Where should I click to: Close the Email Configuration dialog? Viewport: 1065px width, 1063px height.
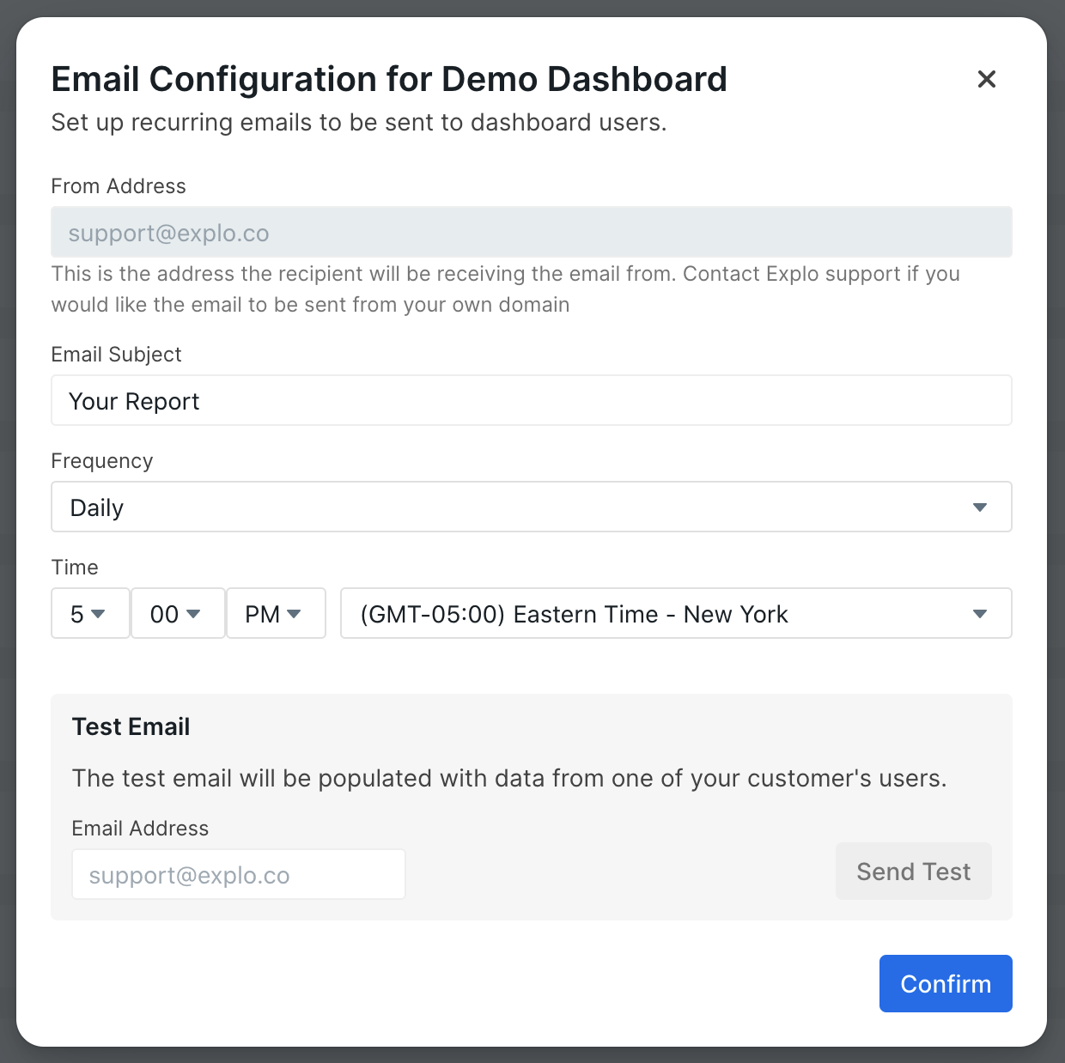click(x=987, y=80)
